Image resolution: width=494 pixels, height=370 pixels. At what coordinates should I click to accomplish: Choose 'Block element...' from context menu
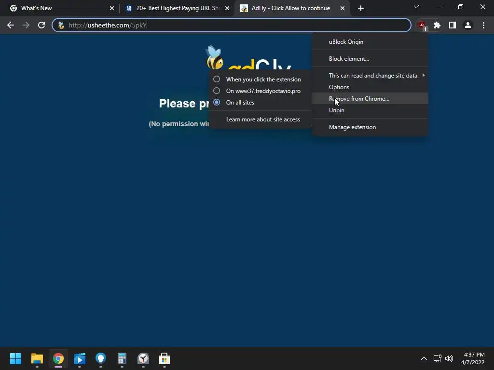[370, 58]
